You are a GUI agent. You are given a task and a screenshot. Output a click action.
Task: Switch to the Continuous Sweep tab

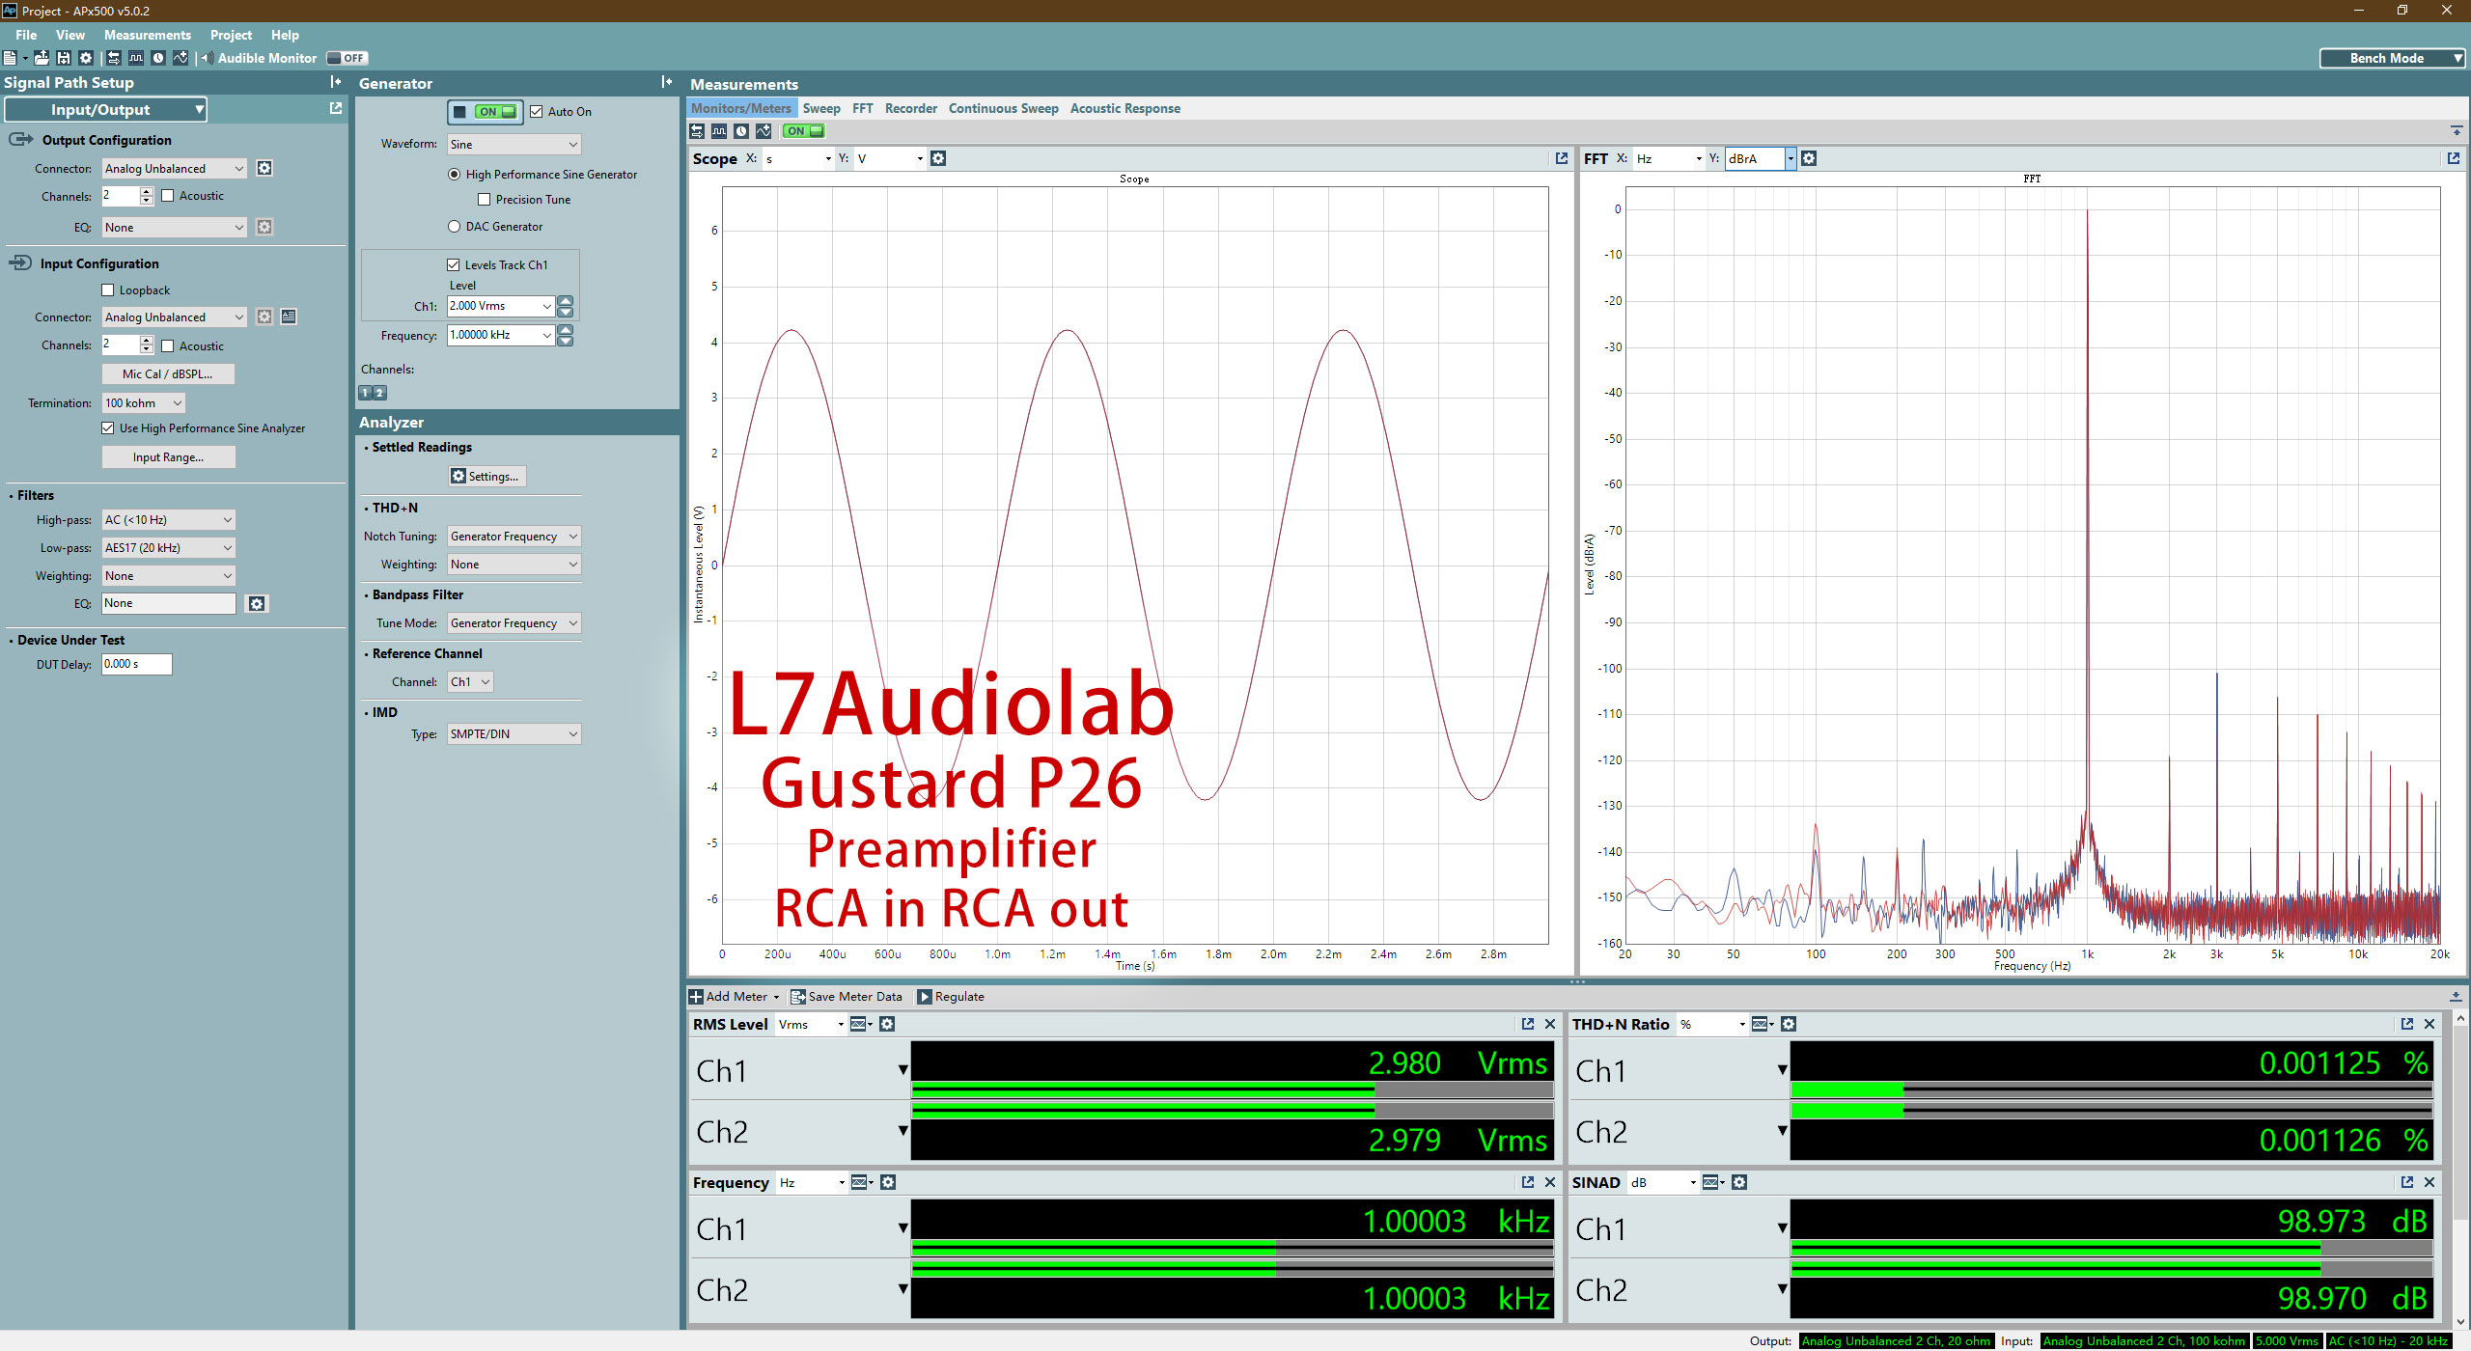click(x=1003, y=108)
